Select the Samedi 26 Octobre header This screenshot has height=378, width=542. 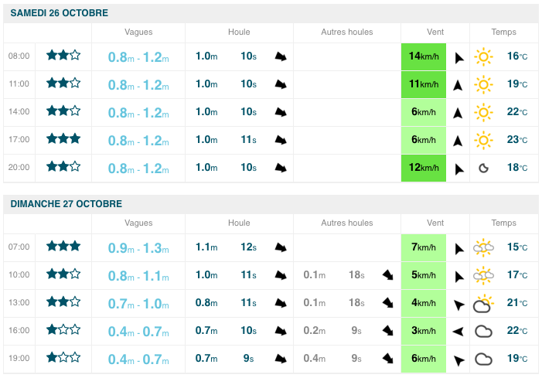click(60, 13)
